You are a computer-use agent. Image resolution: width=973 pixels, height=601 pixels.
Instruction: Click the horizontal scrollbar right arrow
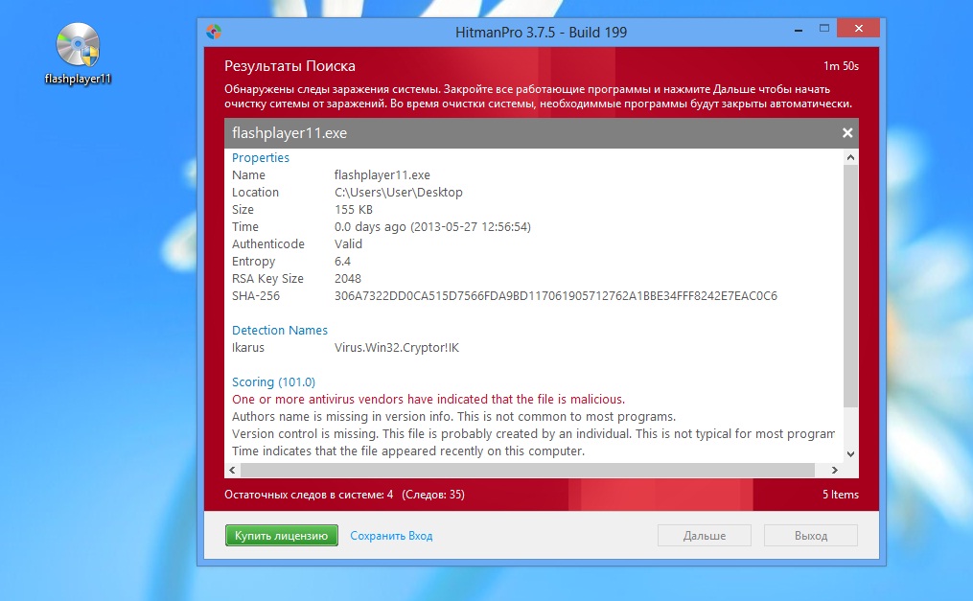pyautogui.click(x=835, y=470)
